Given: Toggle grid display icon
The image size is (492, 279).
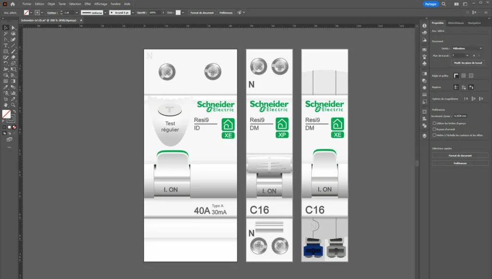Looking at the screenshot, I should (x=464, y=75).
